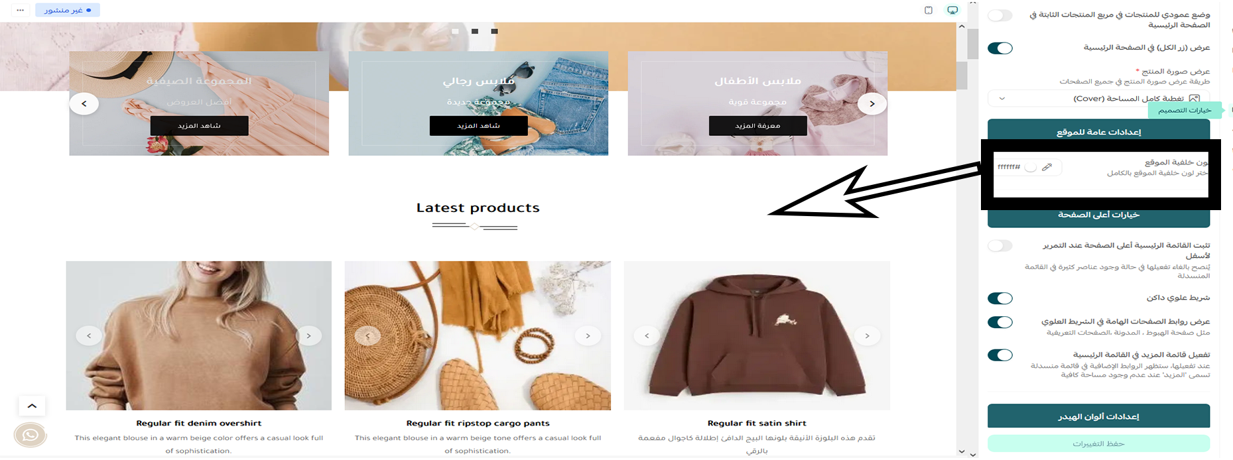Open the خيارات التصميم tab
This screenshot has height=460, width=1233.
1185,110
